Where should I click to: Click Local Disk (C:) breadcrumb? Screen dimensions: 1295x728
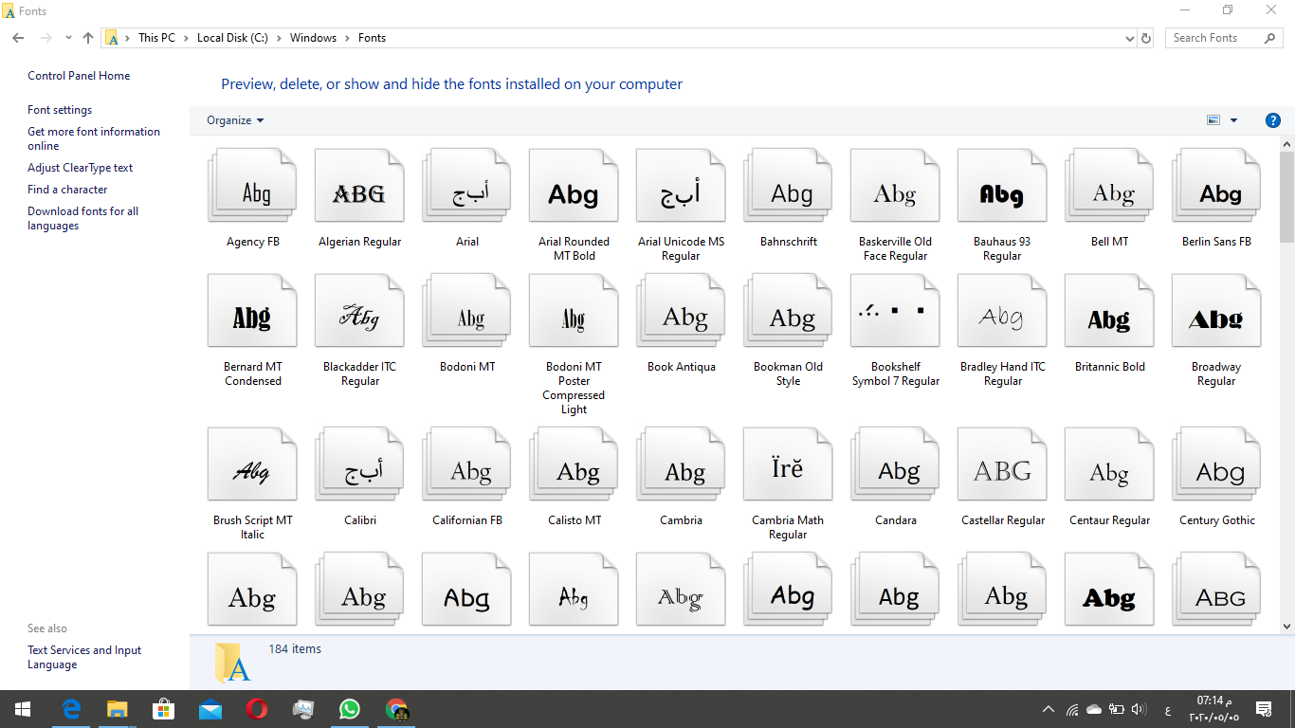tap(232, 38)
